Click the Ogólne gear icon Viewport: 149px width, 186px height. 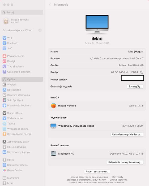tap(4, 79)
